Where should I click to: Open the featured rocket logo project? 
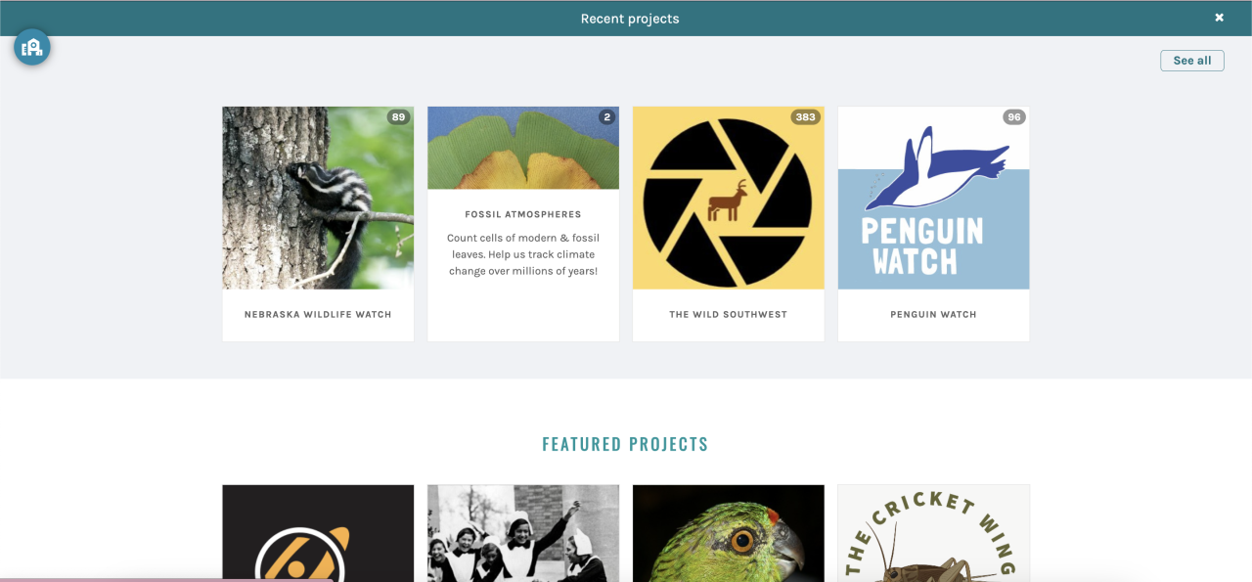(x=318, y=533)
